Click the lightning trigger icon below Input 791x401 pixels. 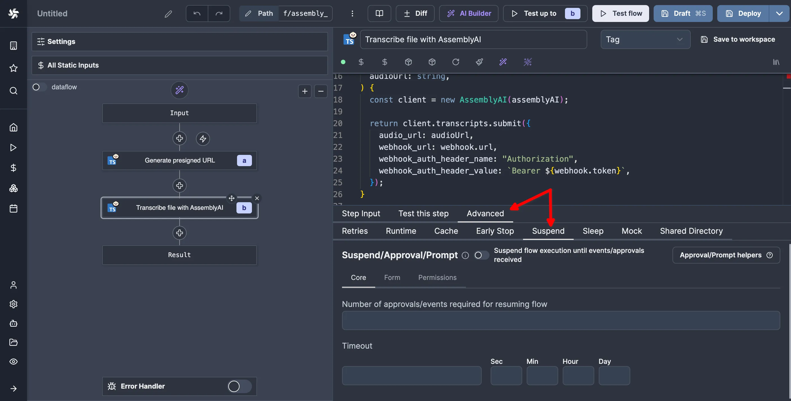(203, 139)
